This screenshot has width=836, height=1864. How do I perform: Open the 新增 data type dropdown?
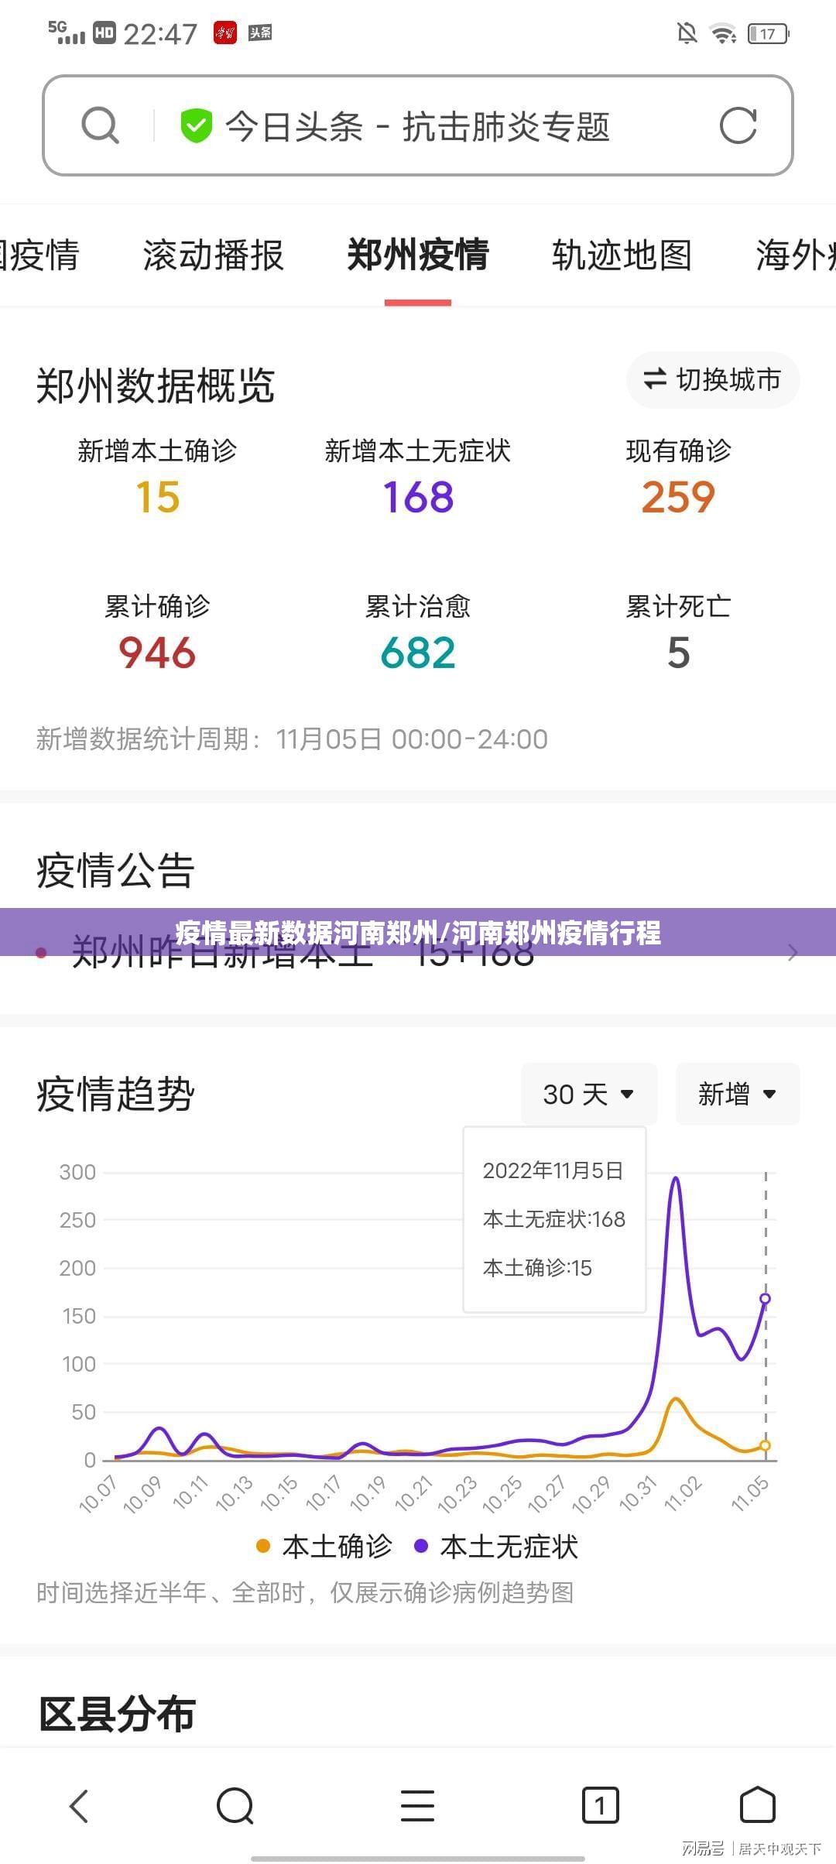pyautogui.click(x=737, y=1094)
